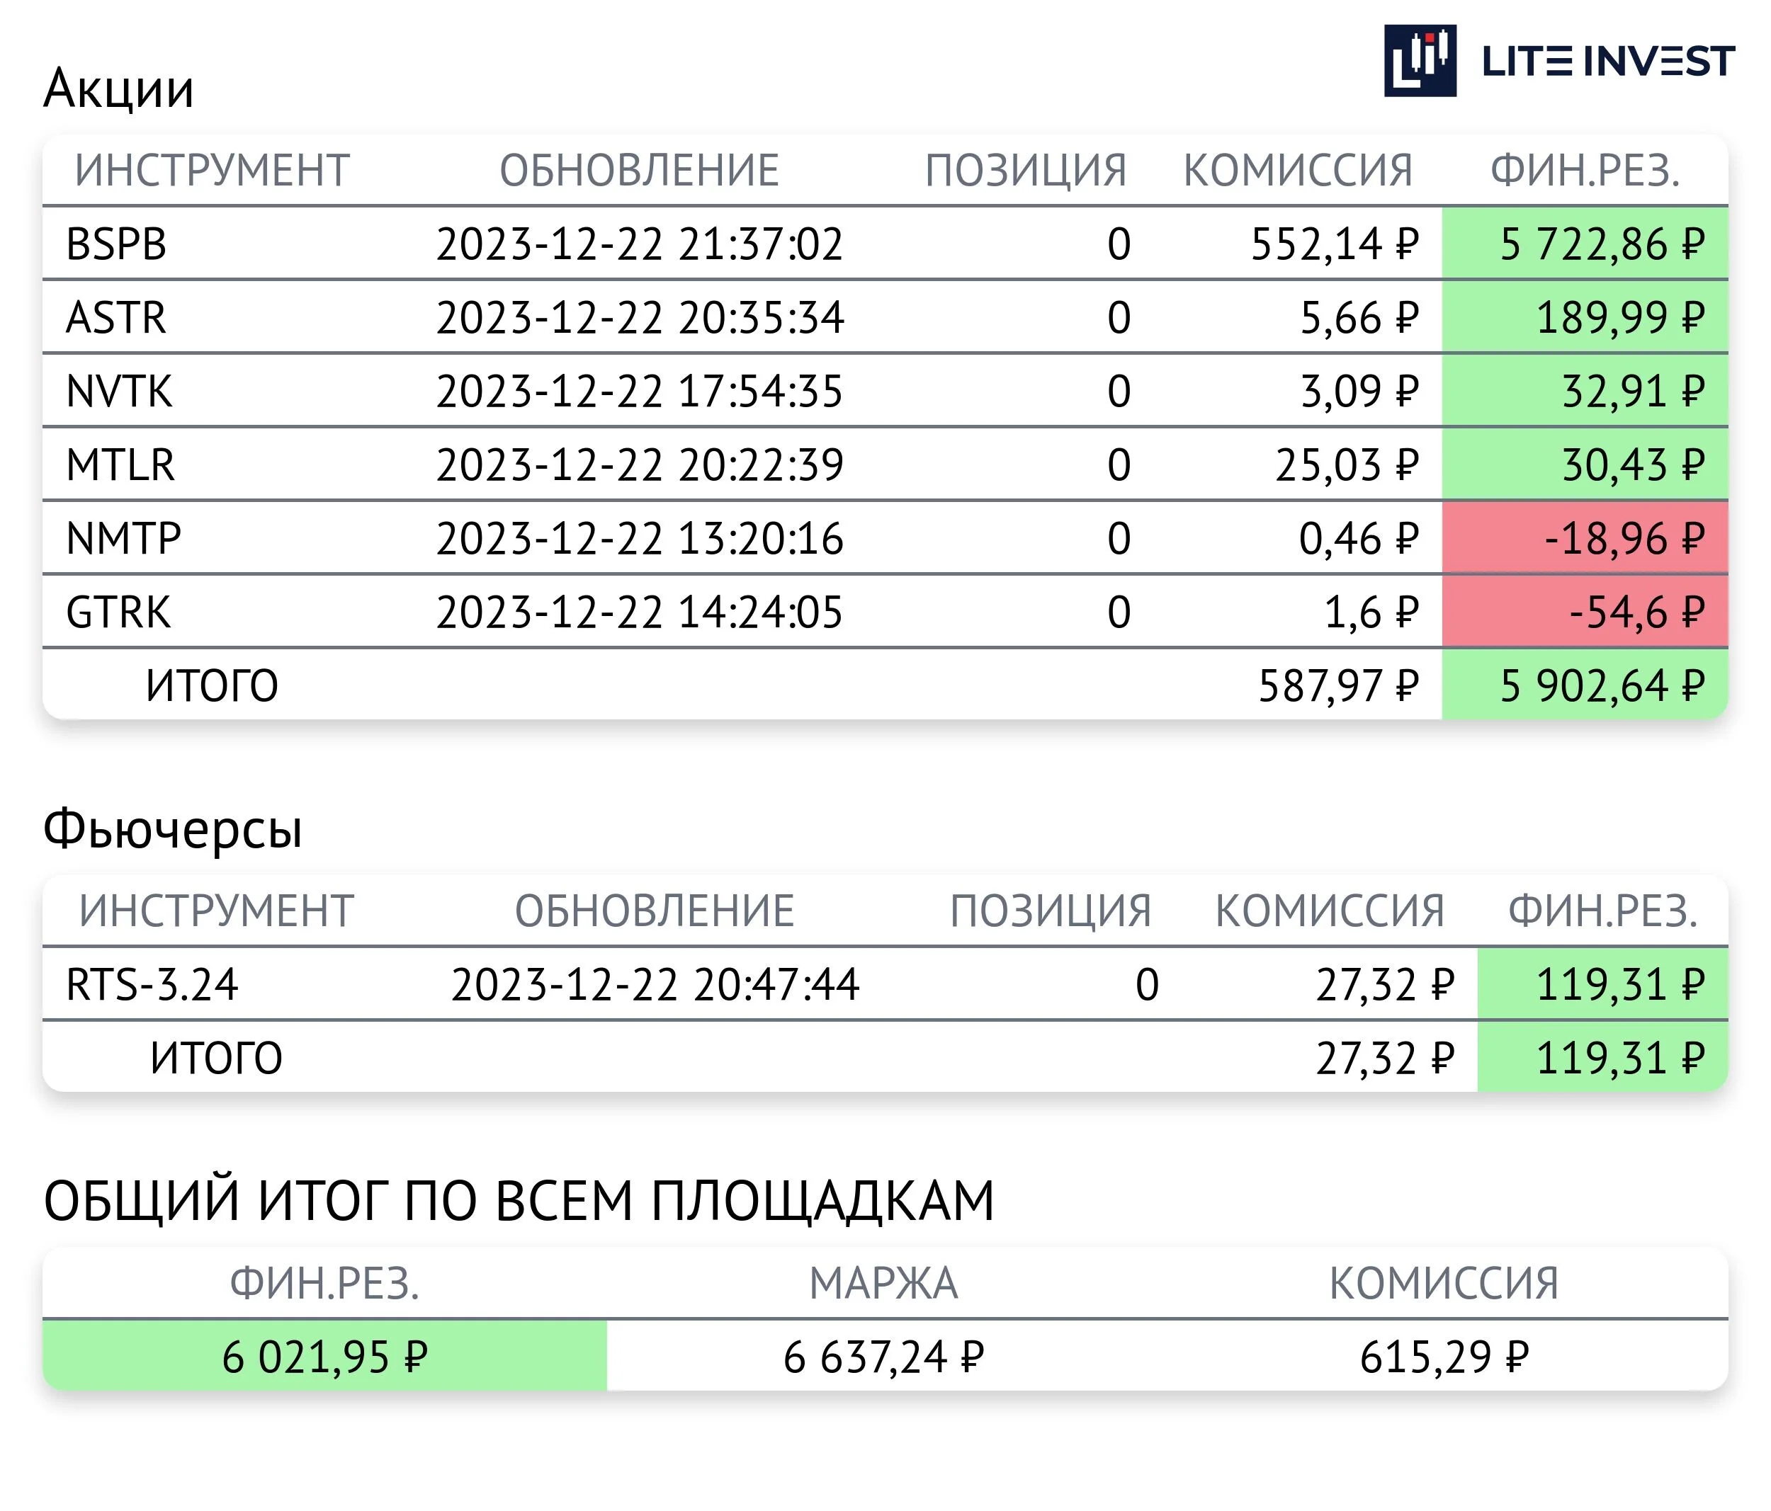Image resolution: width=1771 pixels, height=1511 pixels.
Task: Select the GTRK instrument name
Action: (x=119, y=612)
